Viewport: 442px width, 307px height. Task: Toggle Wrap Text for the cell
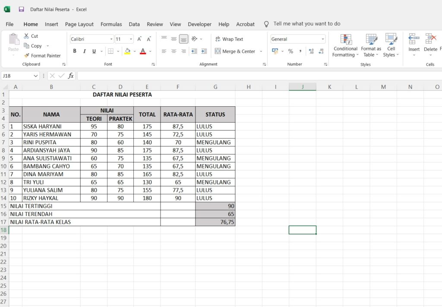(229, 39)
